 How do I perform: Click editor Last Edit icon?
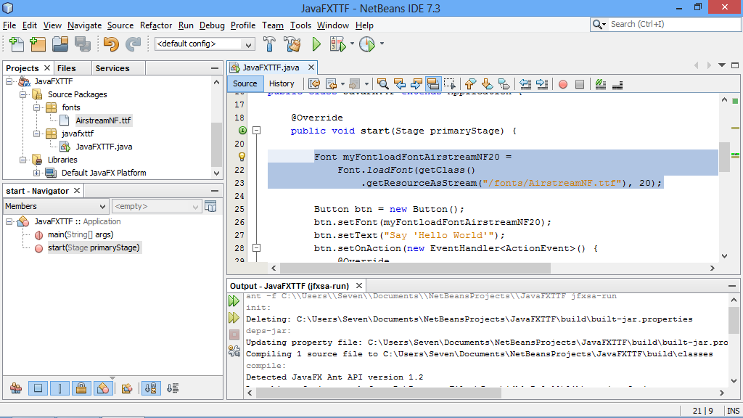[314, 84]
